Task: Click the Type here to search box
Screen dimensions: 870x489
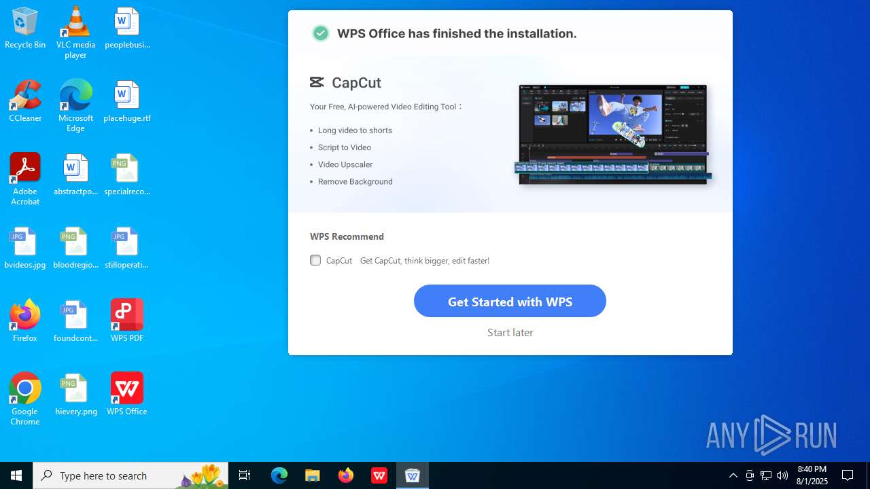Action: coord(130,475)
